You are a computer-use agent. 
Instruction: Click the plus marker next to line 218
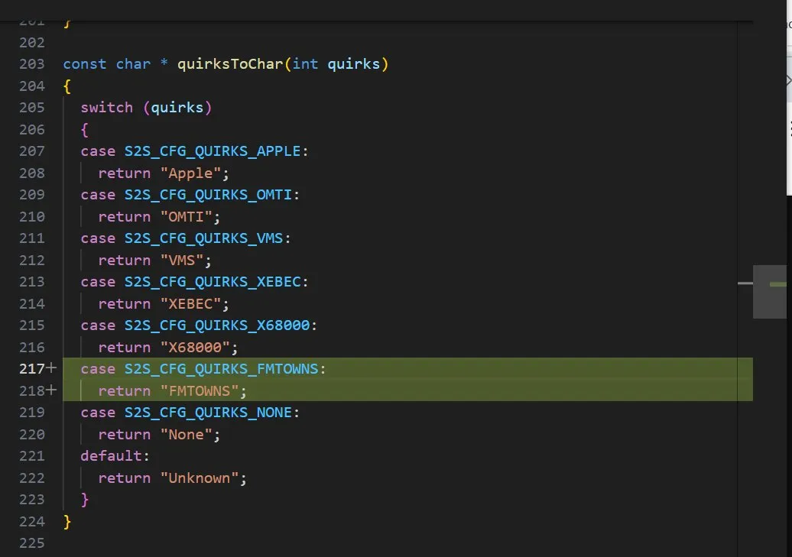[x=51, y=390]
